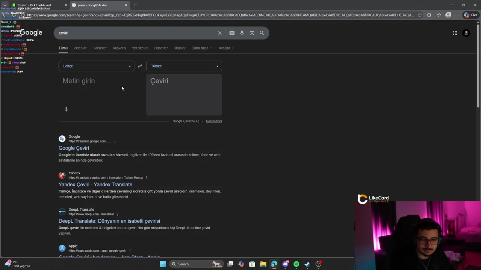Open options menu for Yandex result
This screenshot has height=270, width=481.
146,178
